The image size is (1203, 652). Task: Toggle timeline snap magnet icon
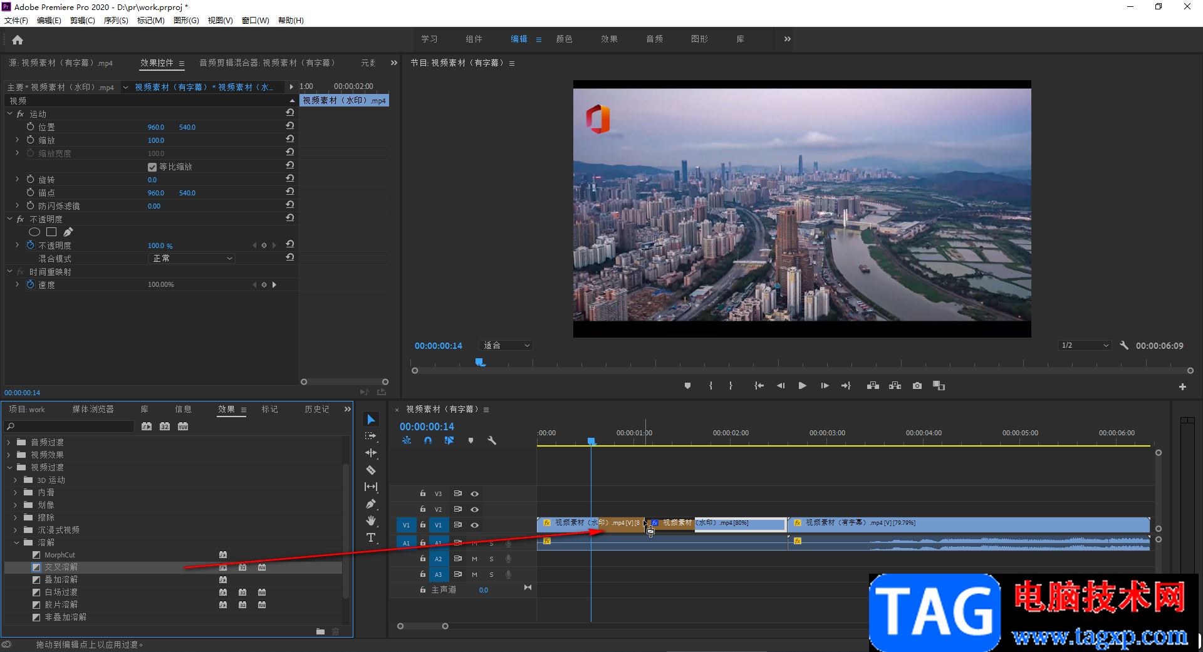click(x=427, y=440)
